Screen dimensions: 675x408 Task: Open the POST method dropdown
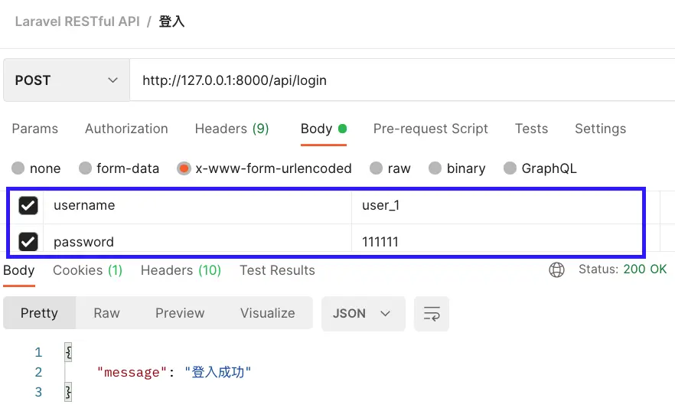click(x=66, y=80)
